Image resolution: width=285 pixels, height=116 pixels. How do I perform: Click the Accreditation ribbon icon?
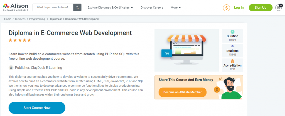pyautogui.click(x=232, y=61)
